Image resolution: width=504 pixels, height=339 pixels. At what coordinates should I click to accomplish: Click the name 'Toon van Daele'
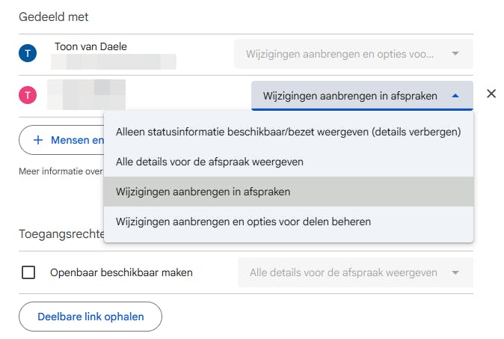90,46
